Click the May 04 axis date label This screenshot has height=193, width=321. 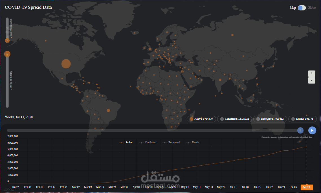tap(185, 187)
